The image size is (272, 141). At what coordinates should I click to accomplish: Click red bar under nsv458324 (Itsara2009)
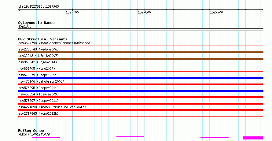(x=141, y=97)
